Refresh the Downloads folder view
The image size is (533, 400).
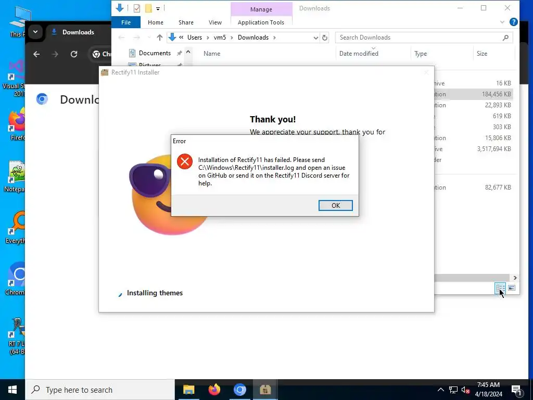325,37
